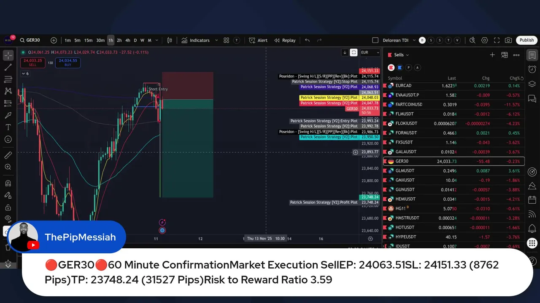Open the candlestick chart type selector

170,40
